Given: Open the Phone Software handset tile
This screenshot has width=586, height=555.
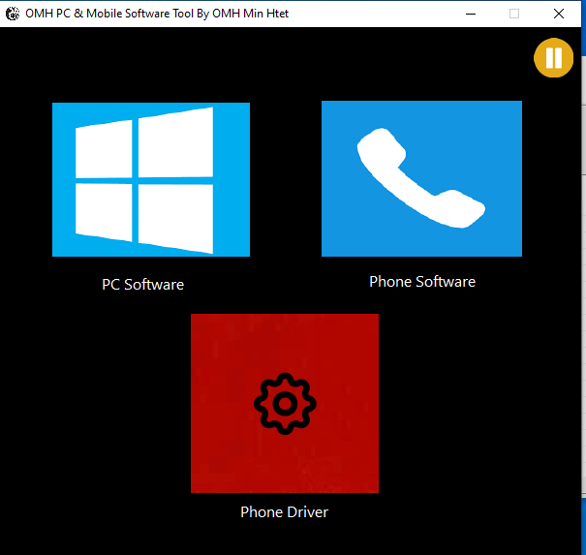Looking at the screenshot, I should pyautogui.click(x=421, y=178).
